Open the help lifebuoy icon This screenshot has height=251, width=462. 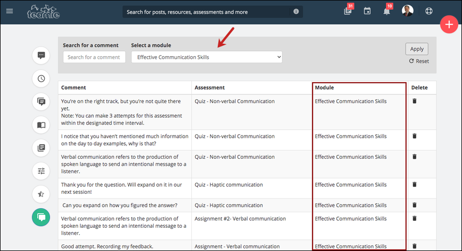coord(429,11)
